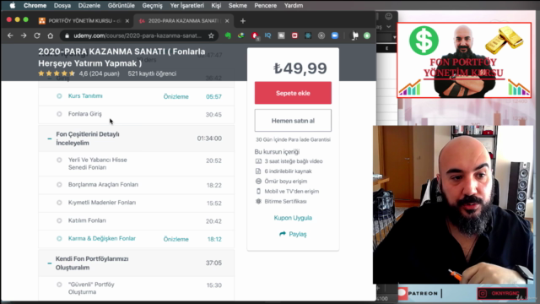Open a new browser tab
Screen dimensions: 540x304
coord(243,20)
